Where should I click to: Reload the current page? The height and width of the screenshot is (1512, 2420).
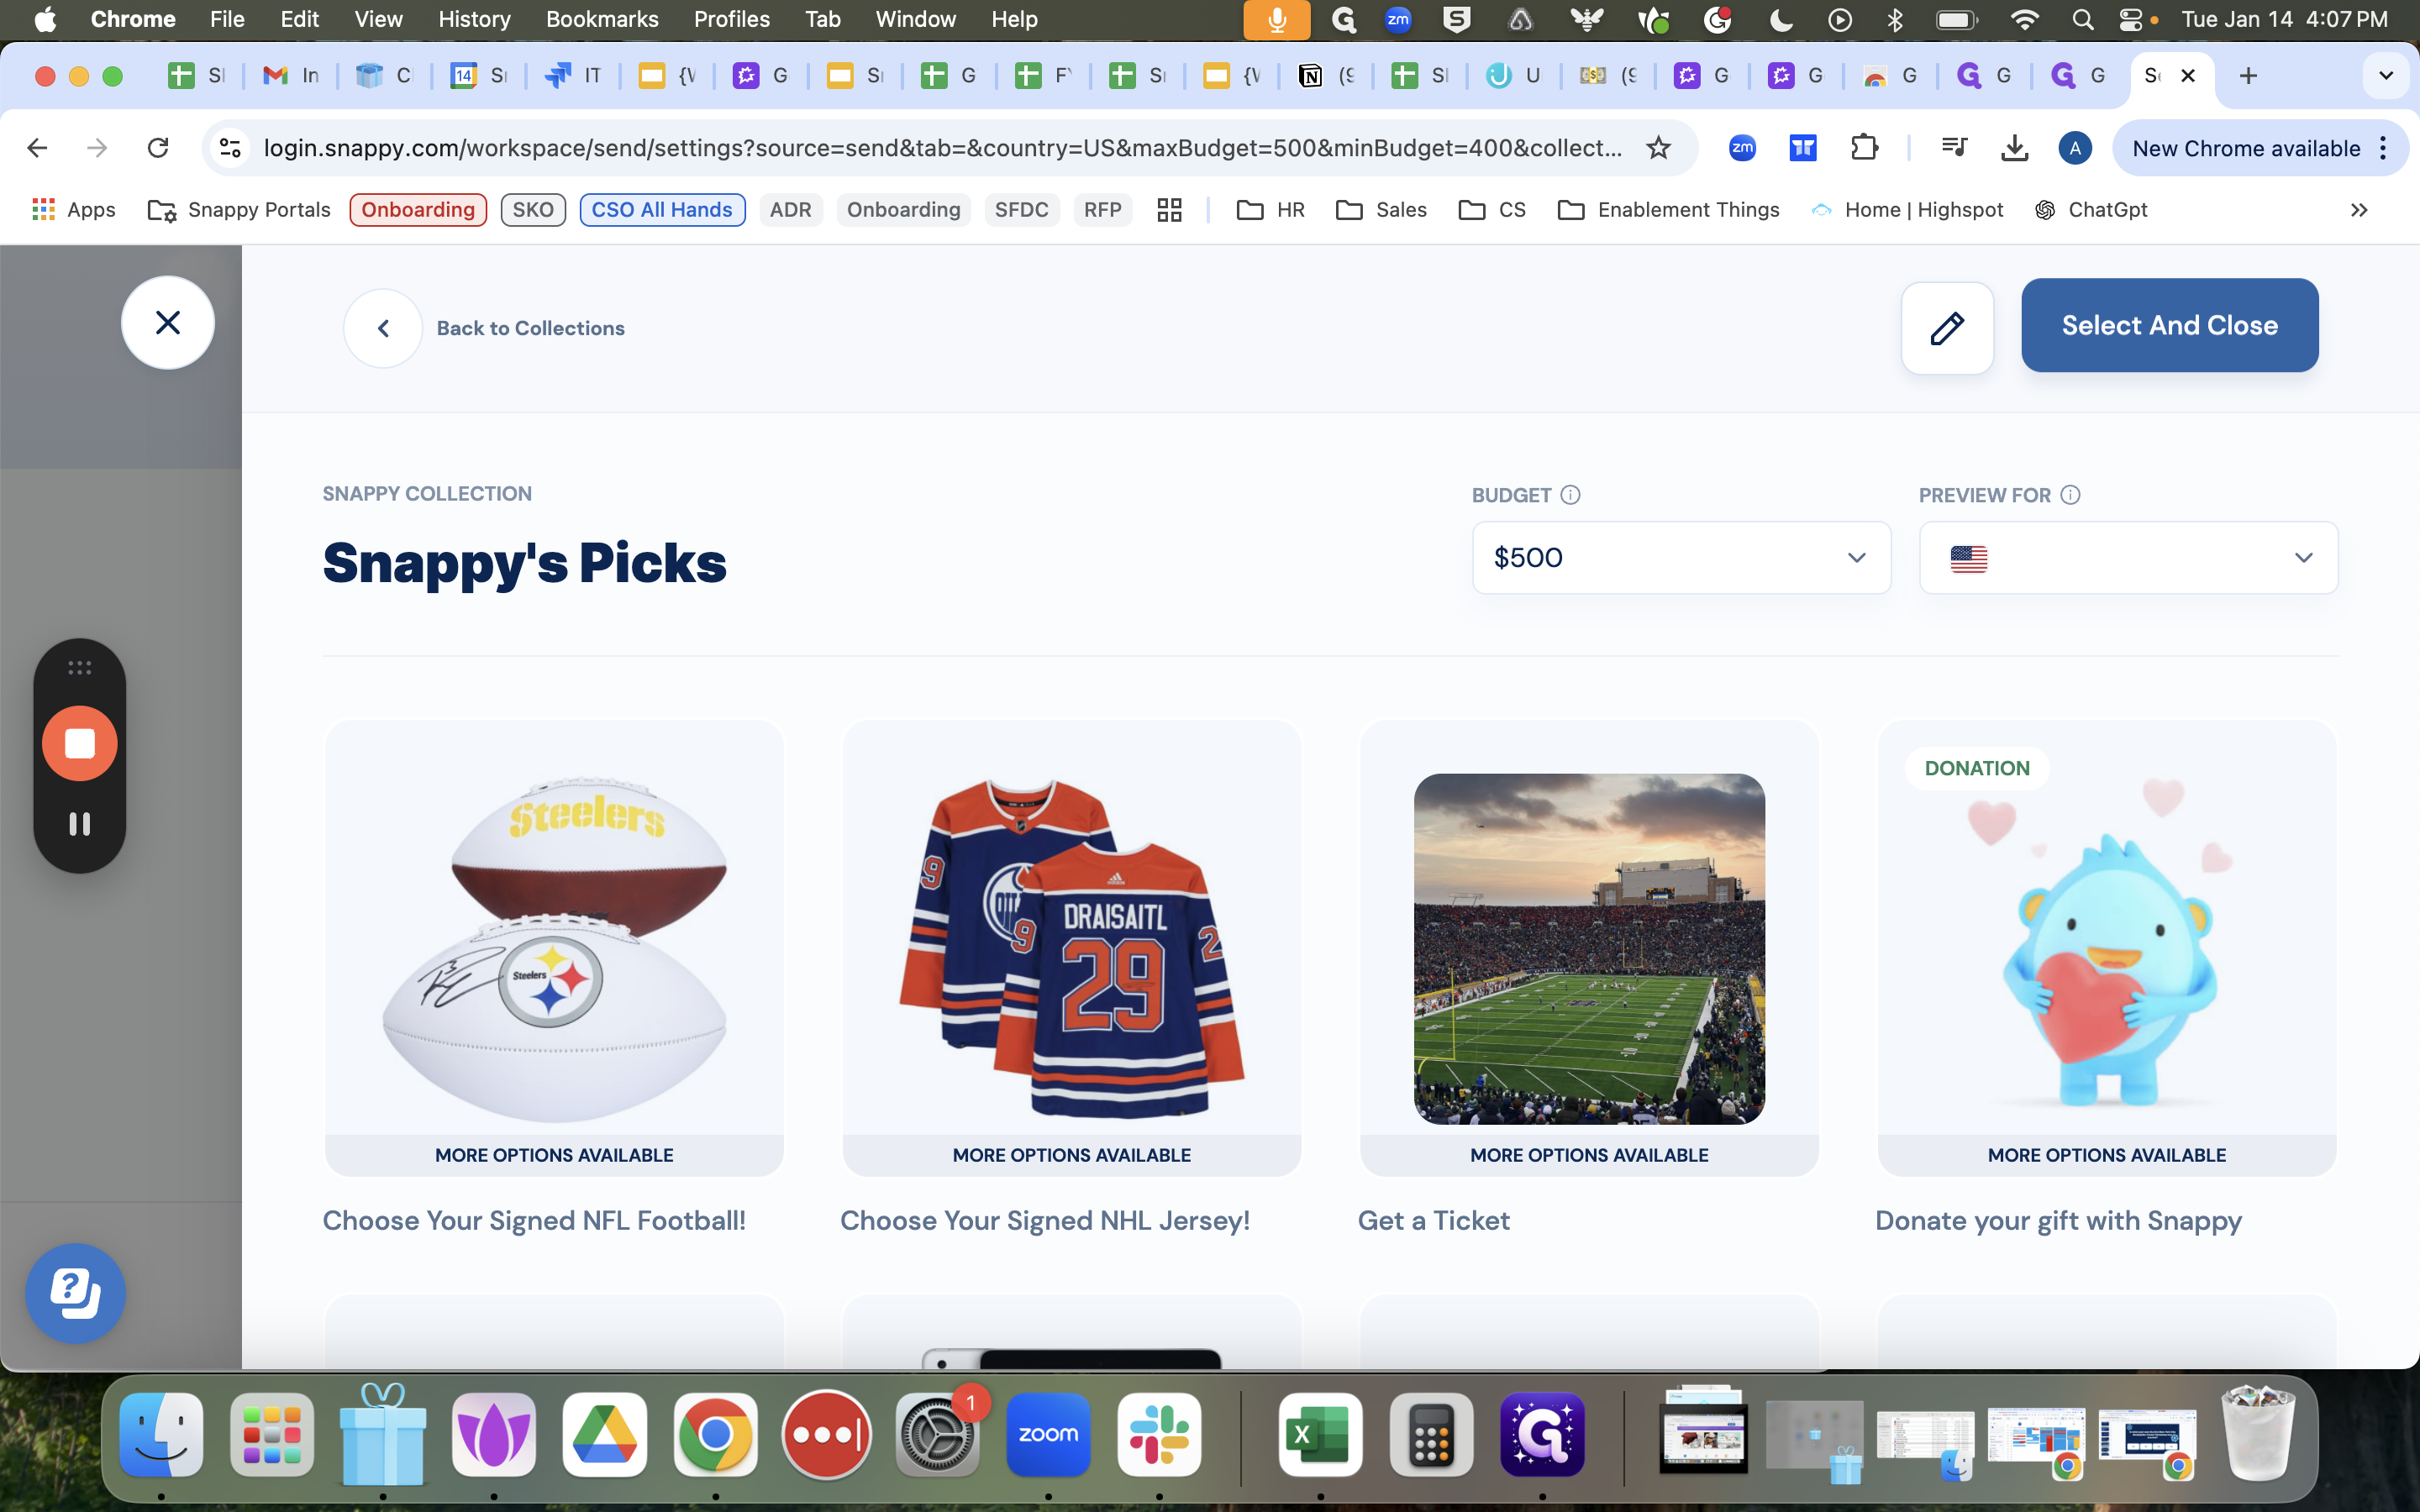click(x=158, y=148)
